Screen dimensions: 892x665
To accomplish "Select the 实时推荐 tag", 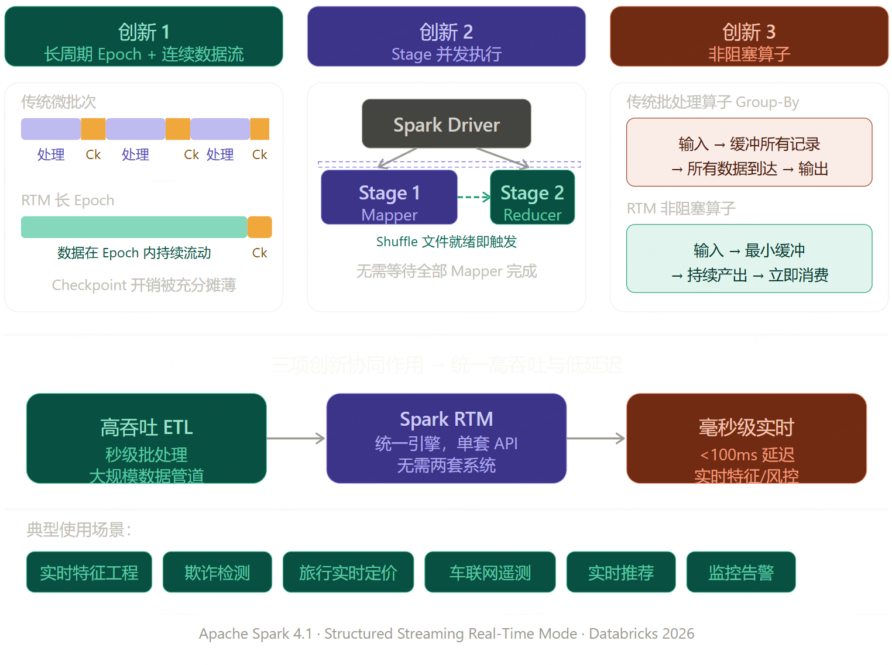I will [621, 572].
